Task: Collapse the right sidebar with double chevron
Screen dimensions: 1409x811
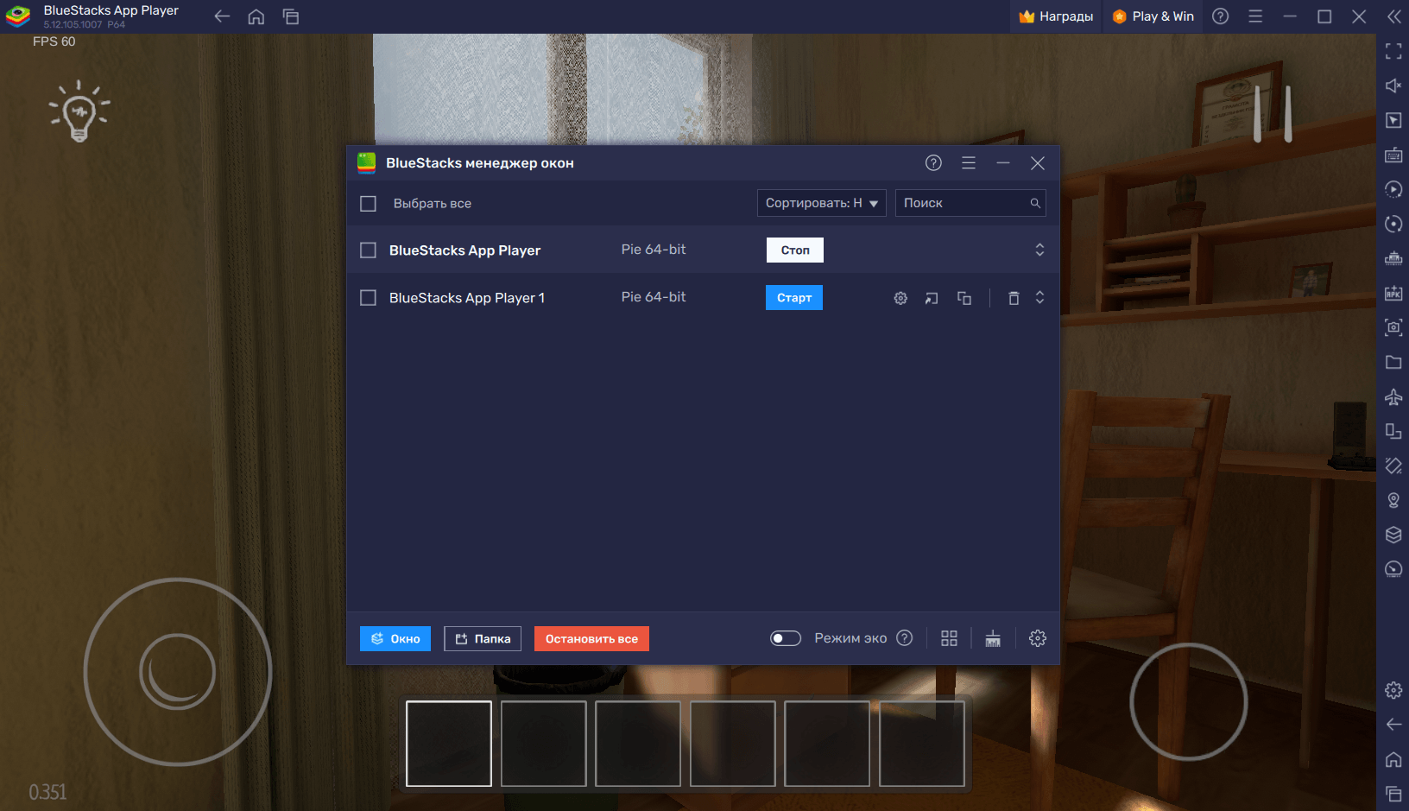Action: pos(1393,16)
